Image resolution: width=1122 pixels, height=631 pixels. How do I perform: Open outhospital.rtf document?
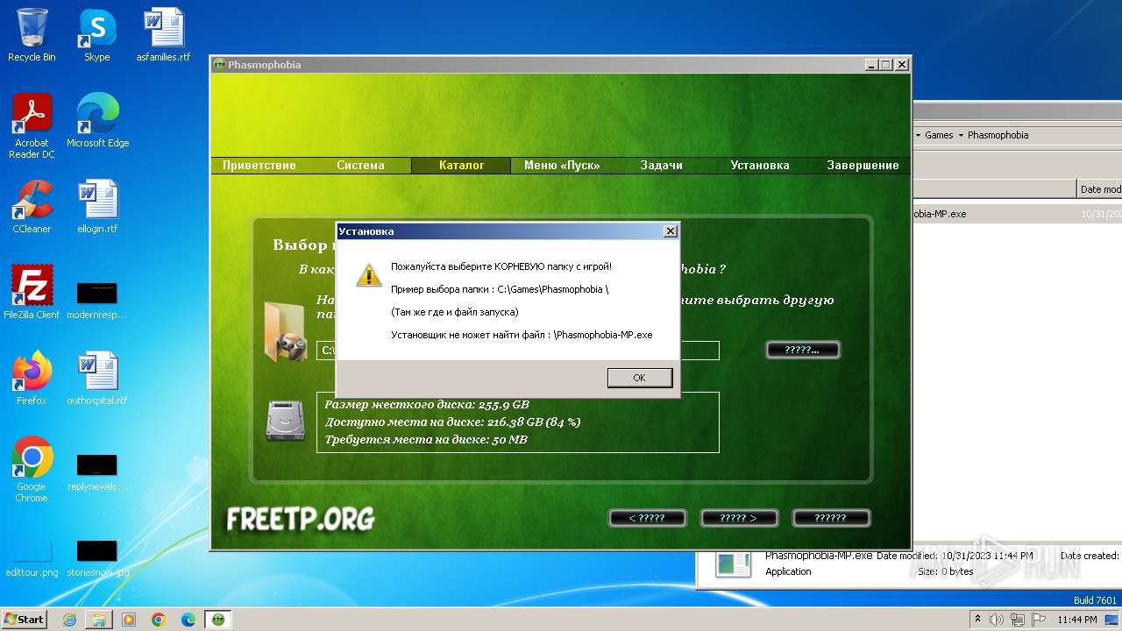97,379
